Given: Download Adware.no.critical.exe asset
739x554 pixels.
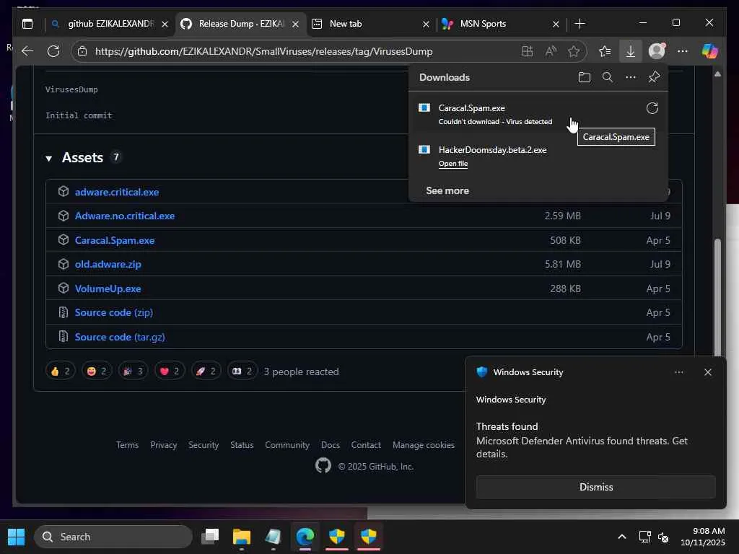Looking at the screenshot, I should click(x=125, y=216).
